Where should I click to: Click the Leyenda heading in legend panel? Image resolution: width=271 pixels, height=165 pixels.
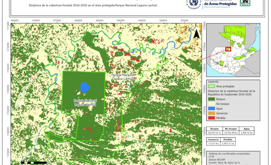point(213,81)
